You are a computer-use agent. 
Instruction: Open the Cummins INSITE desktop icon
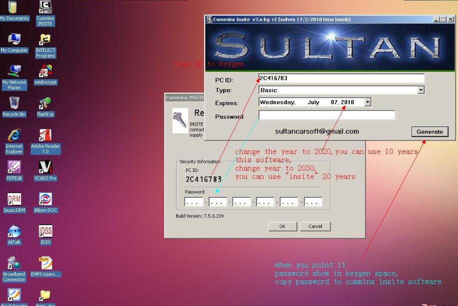(45, 11)
